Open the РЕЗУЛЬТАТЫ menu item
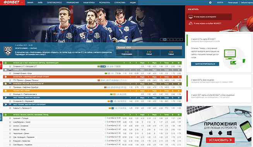Screen dimensions: 253x147 [x=104, y=3]
